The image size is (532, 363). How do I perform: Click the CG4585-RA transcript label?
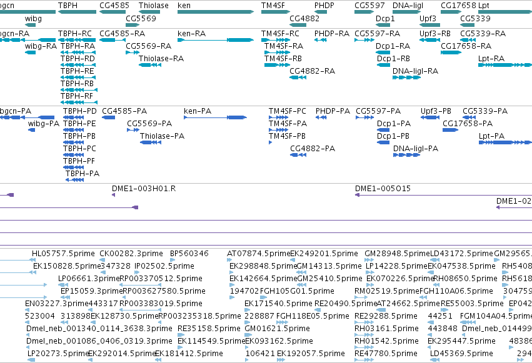pos(122,34)
